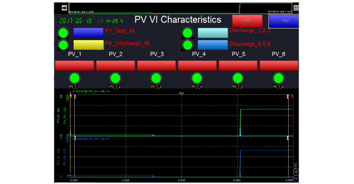Click the red Store button

point(247,21)
